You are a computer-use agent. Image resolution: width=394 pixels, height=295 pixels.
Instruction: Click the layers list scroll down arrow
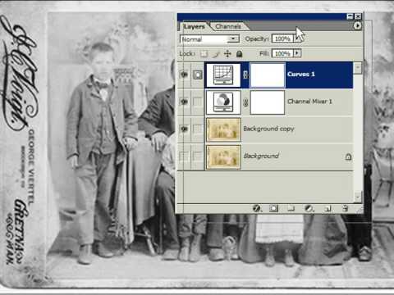[358, 197]
